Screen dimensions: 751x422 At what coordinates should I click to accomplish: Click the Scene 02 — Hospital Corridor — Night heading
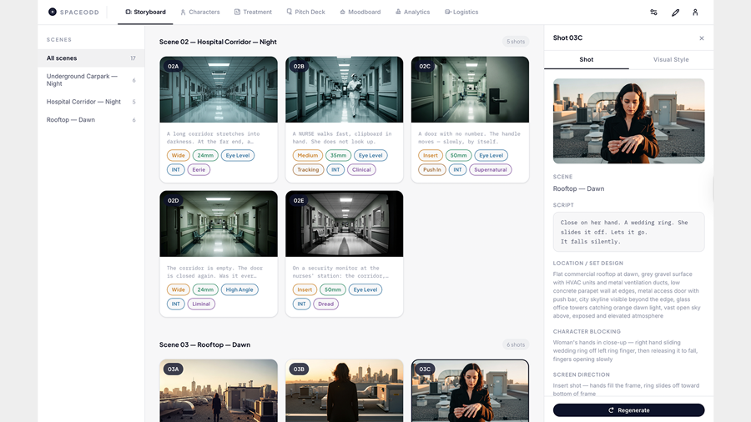(218, 42)
